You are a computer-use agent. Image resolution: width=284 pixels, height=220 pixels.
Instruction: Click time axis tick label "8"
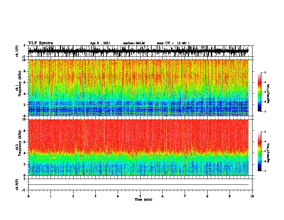(207, 196)
